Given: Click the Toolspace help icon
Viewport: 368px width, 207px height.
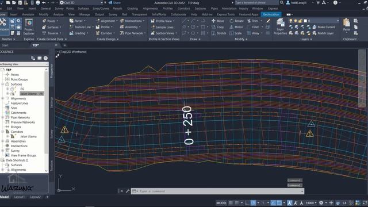Looking at the screenshot, I should 45,58.
